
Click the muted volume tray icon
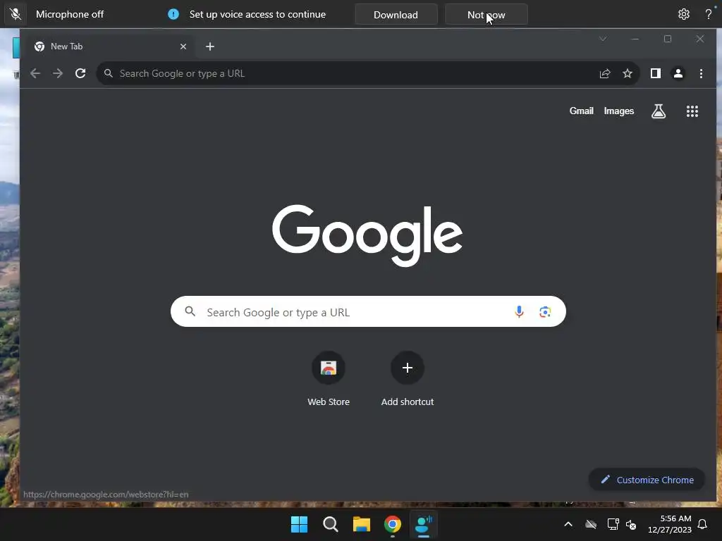pos(631,524)
